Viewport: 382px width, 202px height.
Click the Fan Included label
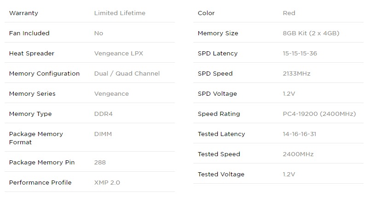click(29, 33)
